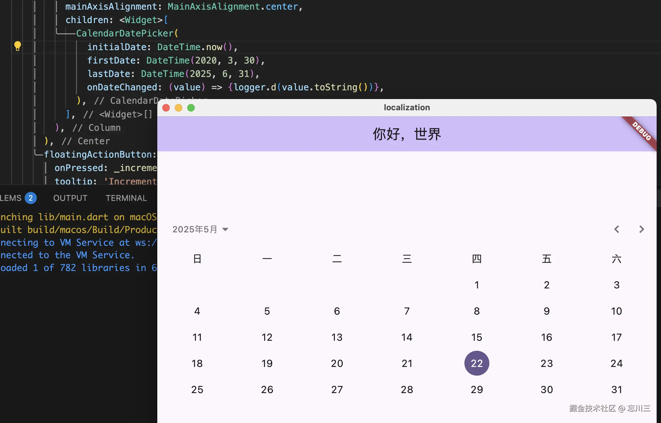The height and width of the screenshot is (423, 661).
Task: Select the highlighted date 22
Action: (x=477, y=363)
